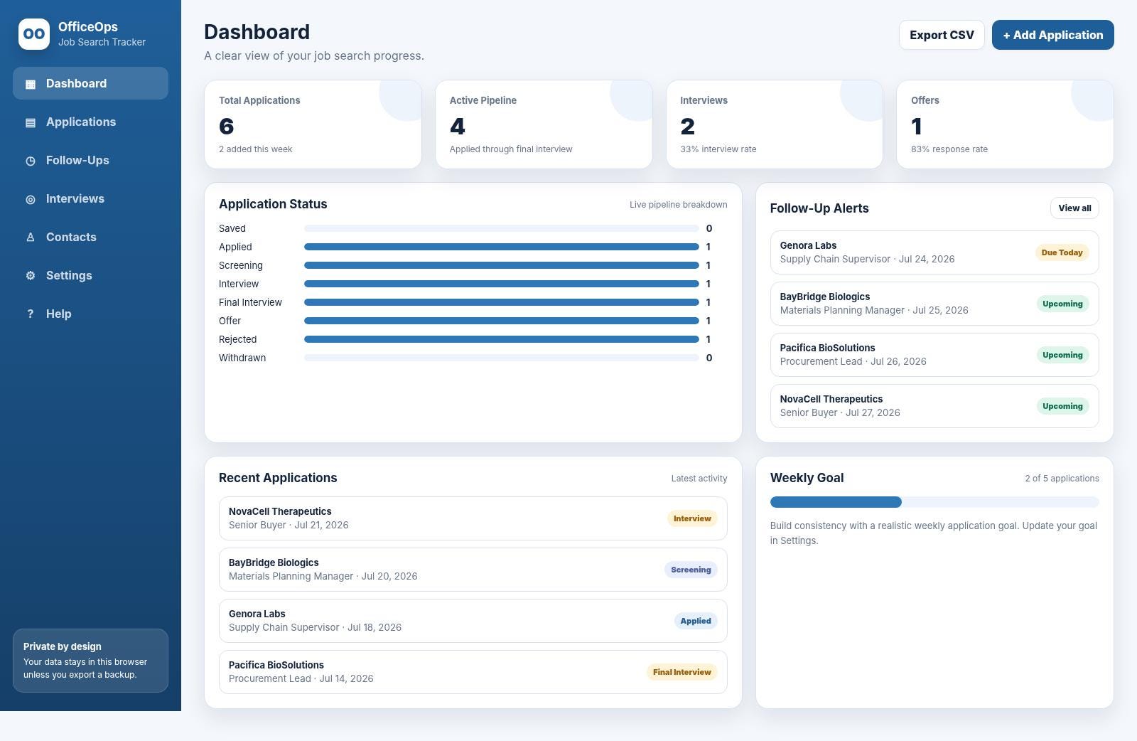Go to Follow-Ups section label
The height and width of the screenshot is (741, 1137).
[x=77, y=161]
